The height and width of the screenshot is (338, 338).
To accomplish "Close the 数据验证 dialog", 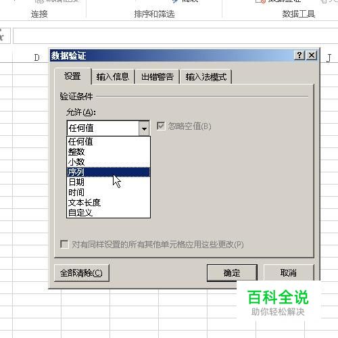I will [312, 55].
